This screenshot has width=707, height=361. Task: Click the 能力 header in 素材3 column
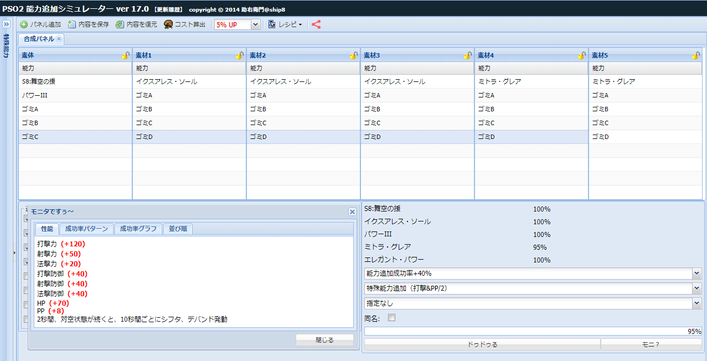[x=417, y=68]
